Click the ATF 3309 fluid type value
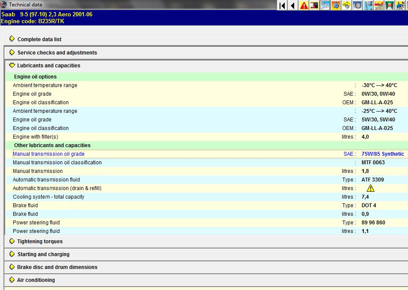This screenshot has height=290, width=408. [373, 180]
